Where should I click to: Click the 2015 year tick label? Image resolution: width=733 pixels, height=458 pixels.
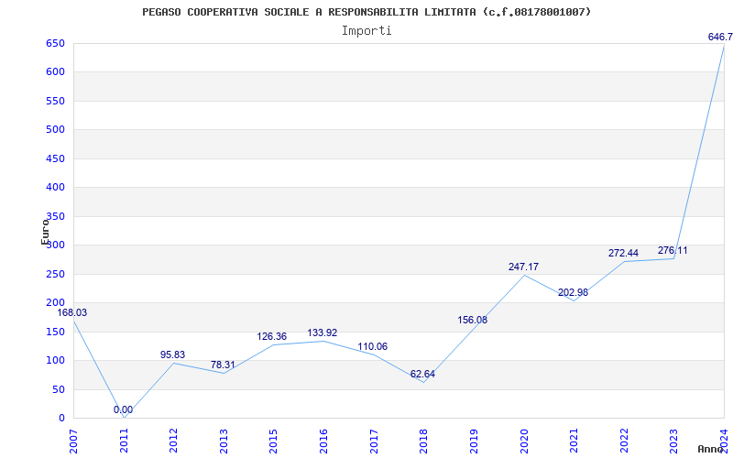(273, 442)
